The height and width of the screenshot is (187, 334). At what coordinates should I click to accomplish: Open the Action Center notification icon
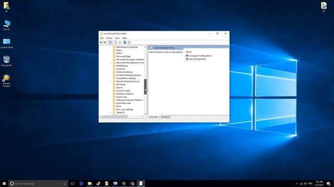[328, 183]
